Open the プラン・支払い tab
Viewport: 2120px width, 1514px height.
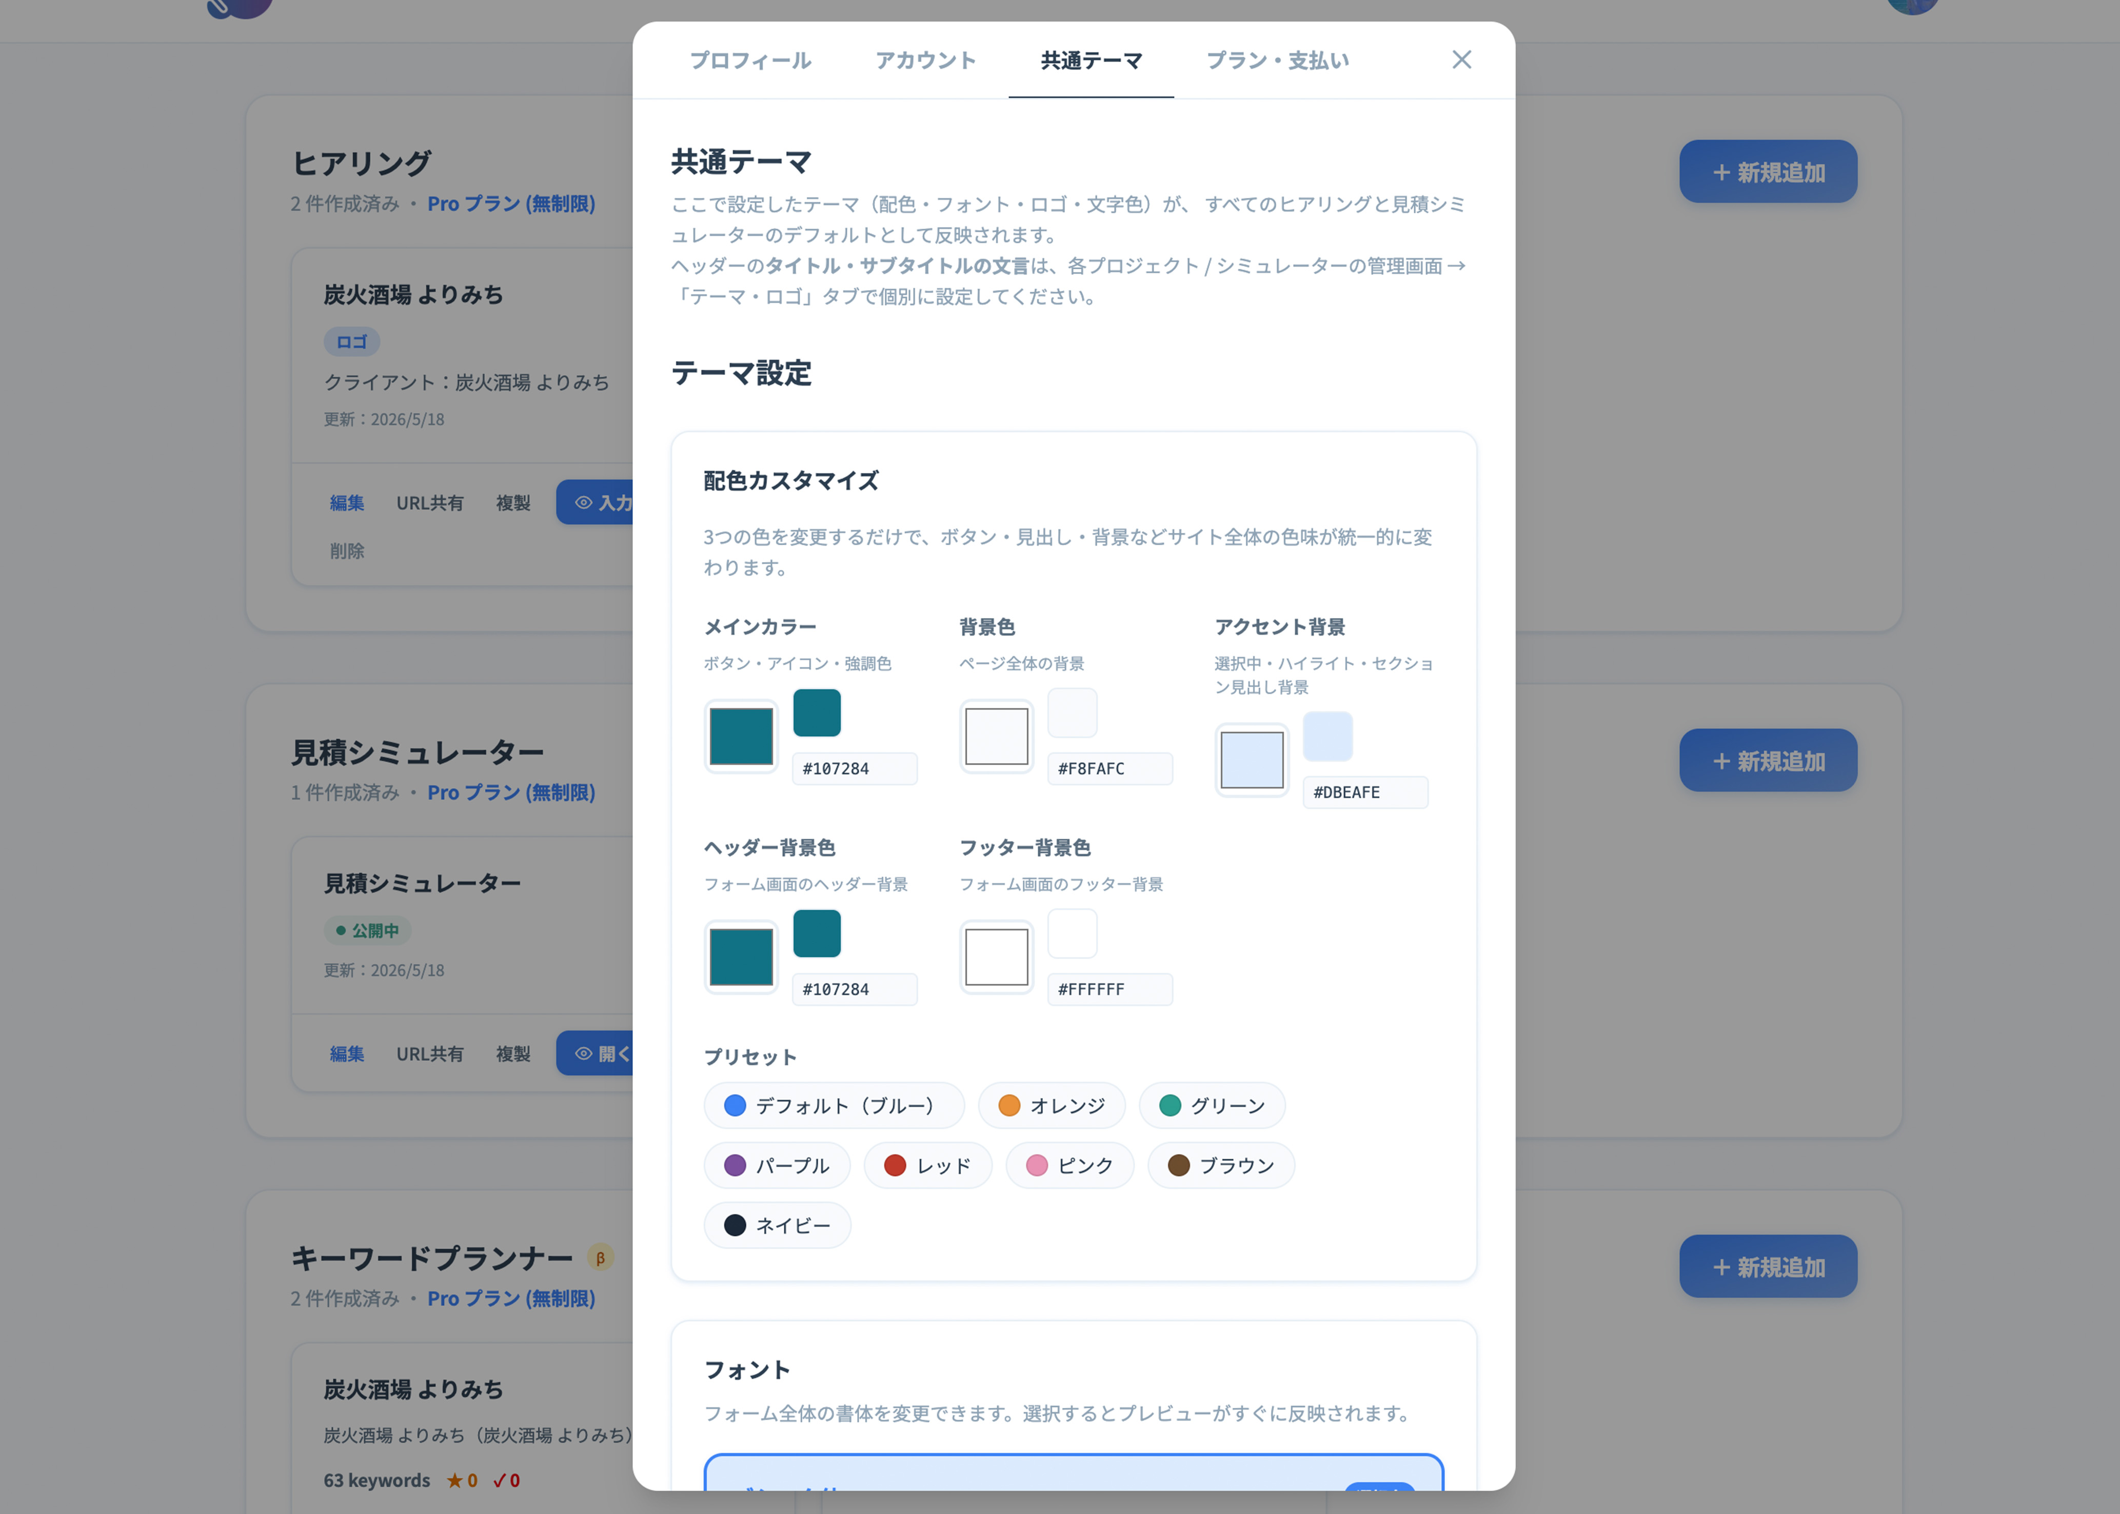point(1276,61)
